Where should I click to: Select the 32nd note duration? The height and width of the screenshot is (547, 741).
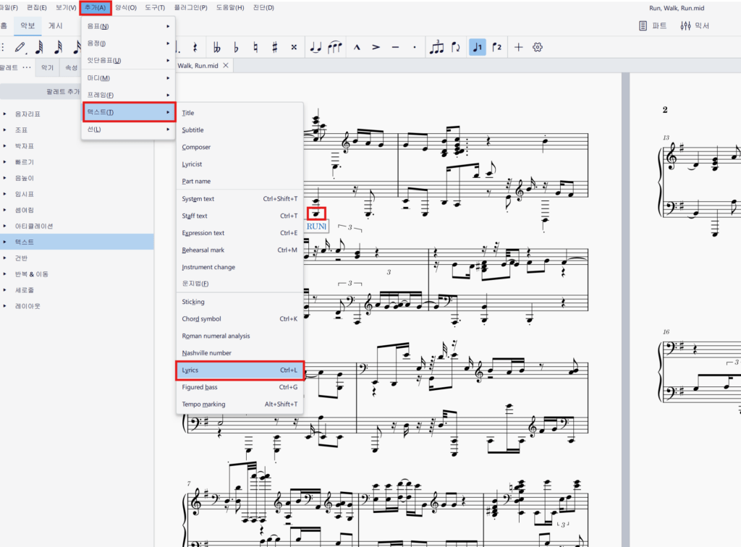[58, 47]
